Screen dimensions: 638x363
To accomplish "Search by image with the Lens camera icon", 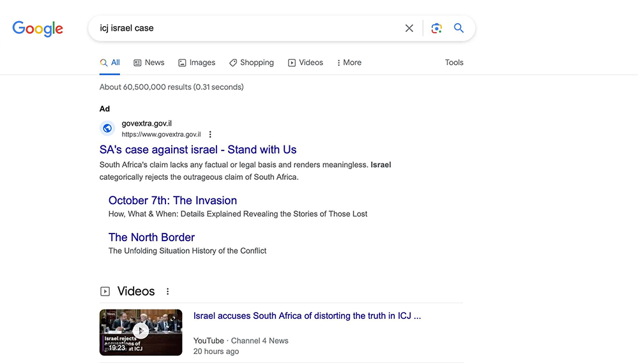I will coord(436,28).
